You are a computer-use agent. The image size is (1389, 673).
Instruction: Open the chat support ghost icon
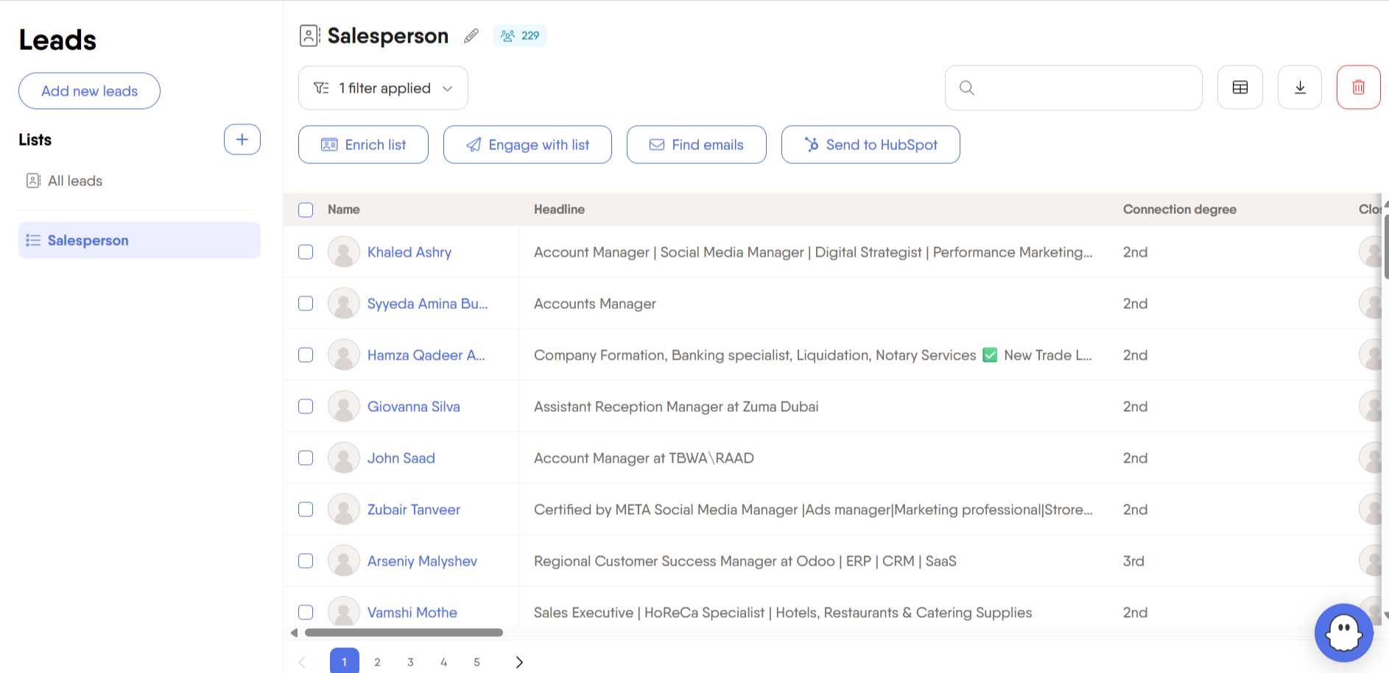pos(1343,633)
